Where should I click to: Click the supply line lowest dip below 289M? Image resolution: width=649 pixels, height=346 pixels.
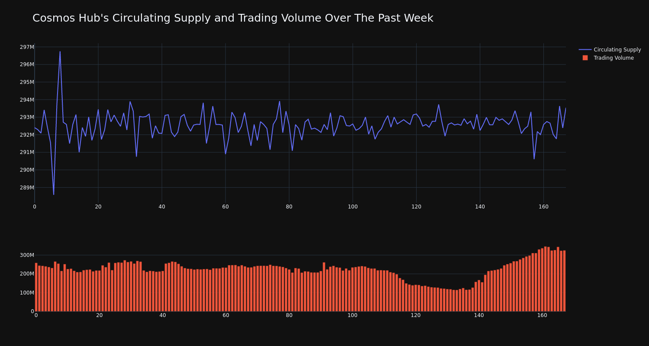pyautogui.click(x=54, y=194)
